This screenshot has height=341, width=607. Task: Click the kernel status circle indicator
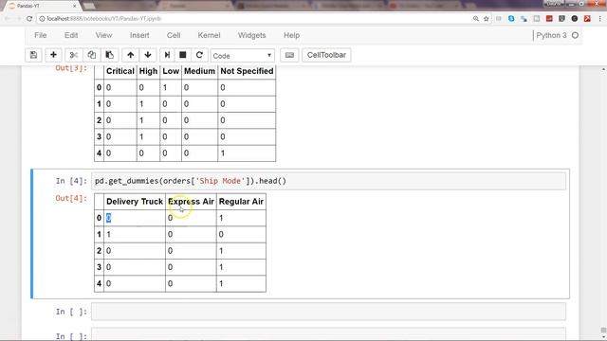pos(575,35)
